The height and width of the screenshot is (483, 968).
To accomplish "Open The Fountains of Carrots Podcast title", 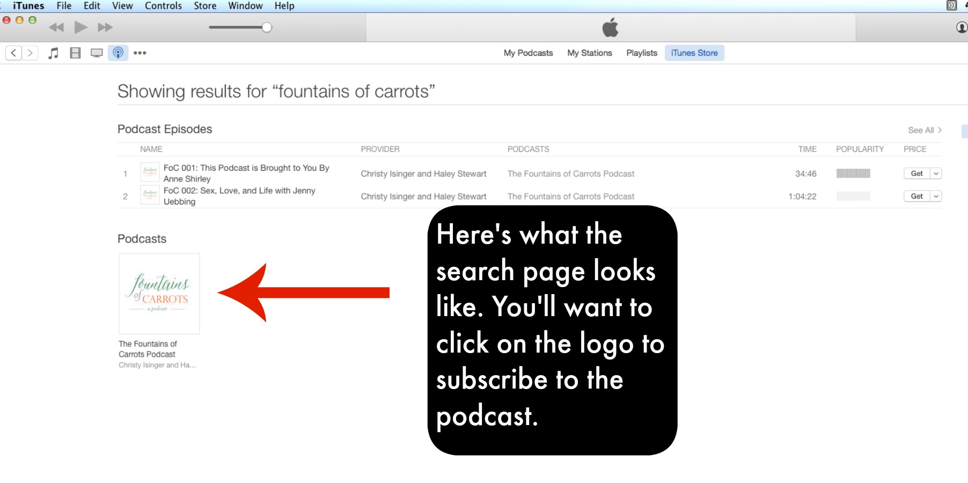I will [148, 349].
